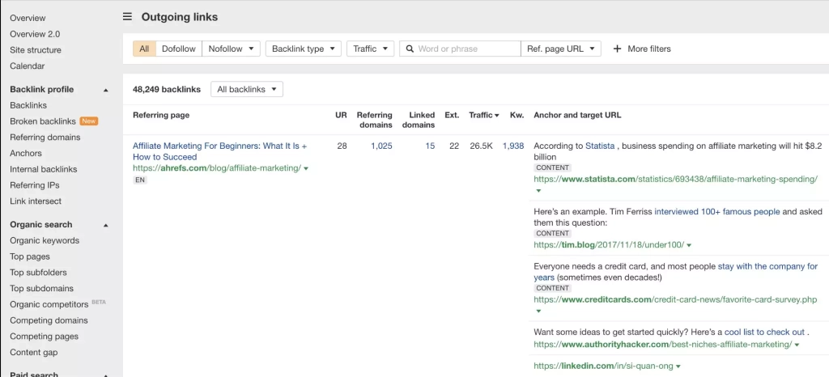This screenshot has height=377, width=829.
Task: Expand the ahrefs.com referring page URL arrow
Action: 307,168
